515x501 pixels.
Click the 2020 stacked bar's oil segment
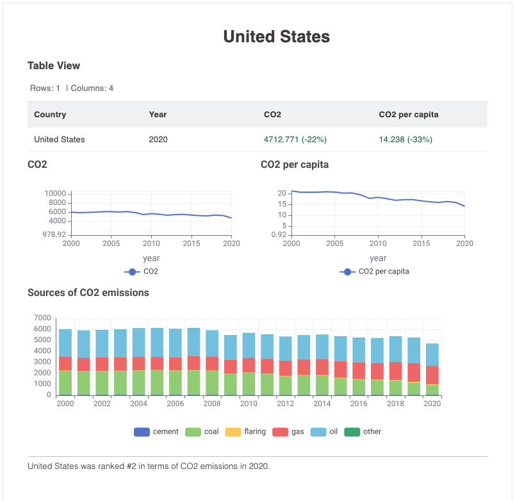click(x=432, y=355)
